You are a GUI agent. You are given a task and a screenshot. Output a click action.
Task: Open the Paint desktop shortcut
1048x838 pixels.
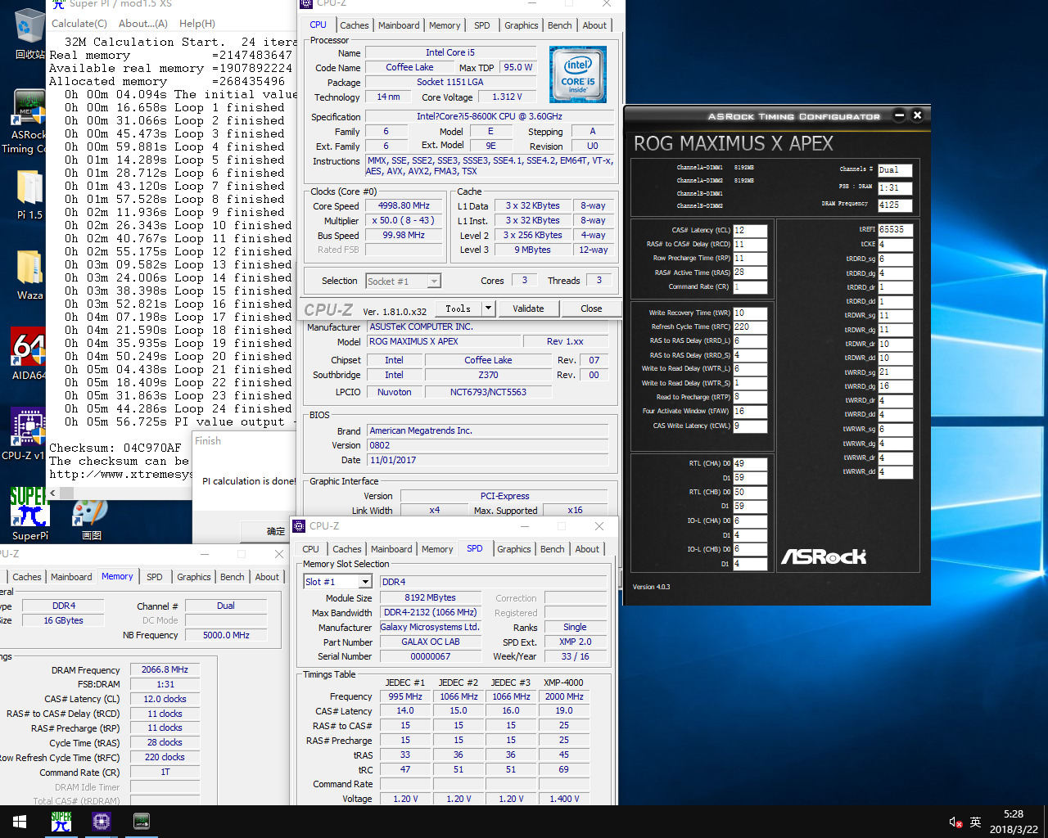coord(91,519)
